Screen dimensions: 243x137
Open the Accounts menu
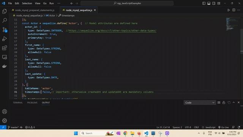[x=5, y=112]
